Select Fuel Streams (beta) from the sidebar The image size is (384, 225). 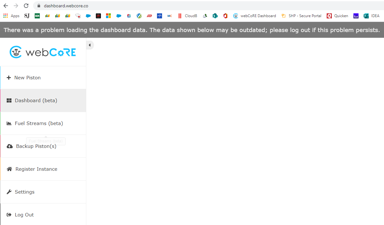click(39, 123)
